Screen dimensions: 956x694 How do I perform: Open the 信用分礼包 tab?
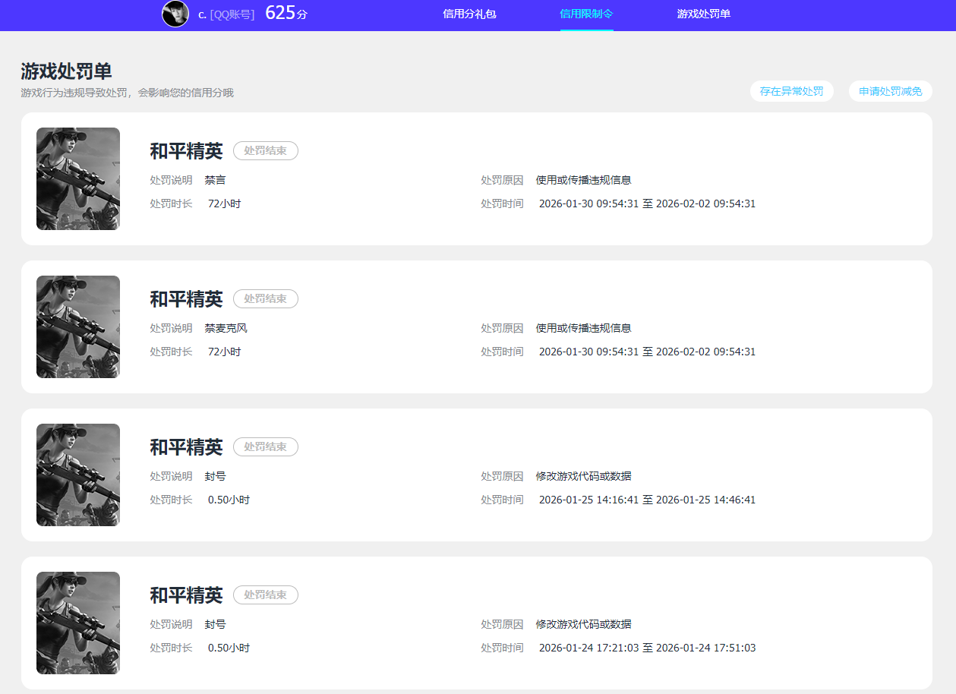pos(469,14)
